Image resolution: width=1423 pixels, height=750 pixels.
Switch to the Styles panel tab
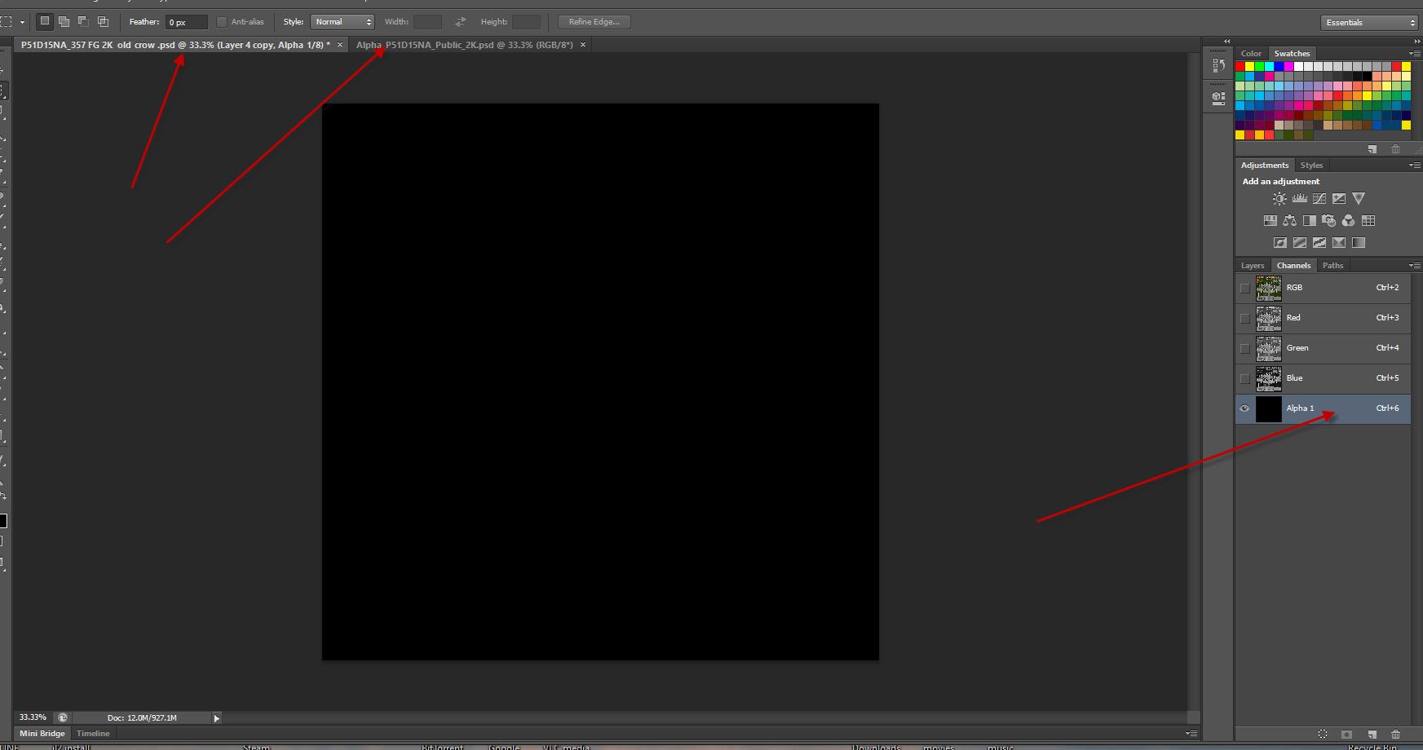click(x=1311, y=165)
